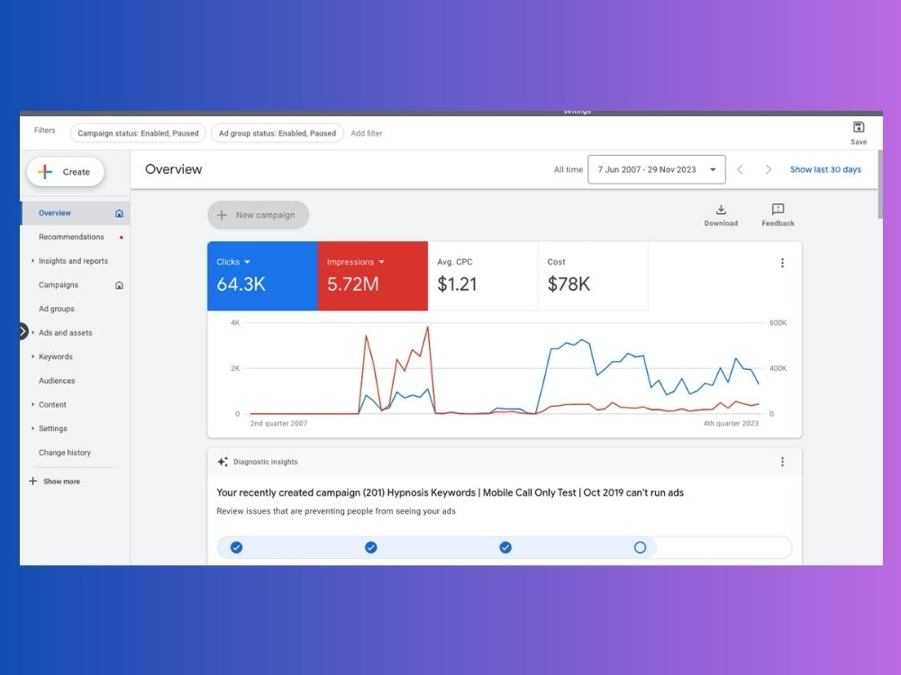Click the 'All time' label
Screen dimensions: 901x675
pos(568,169)
